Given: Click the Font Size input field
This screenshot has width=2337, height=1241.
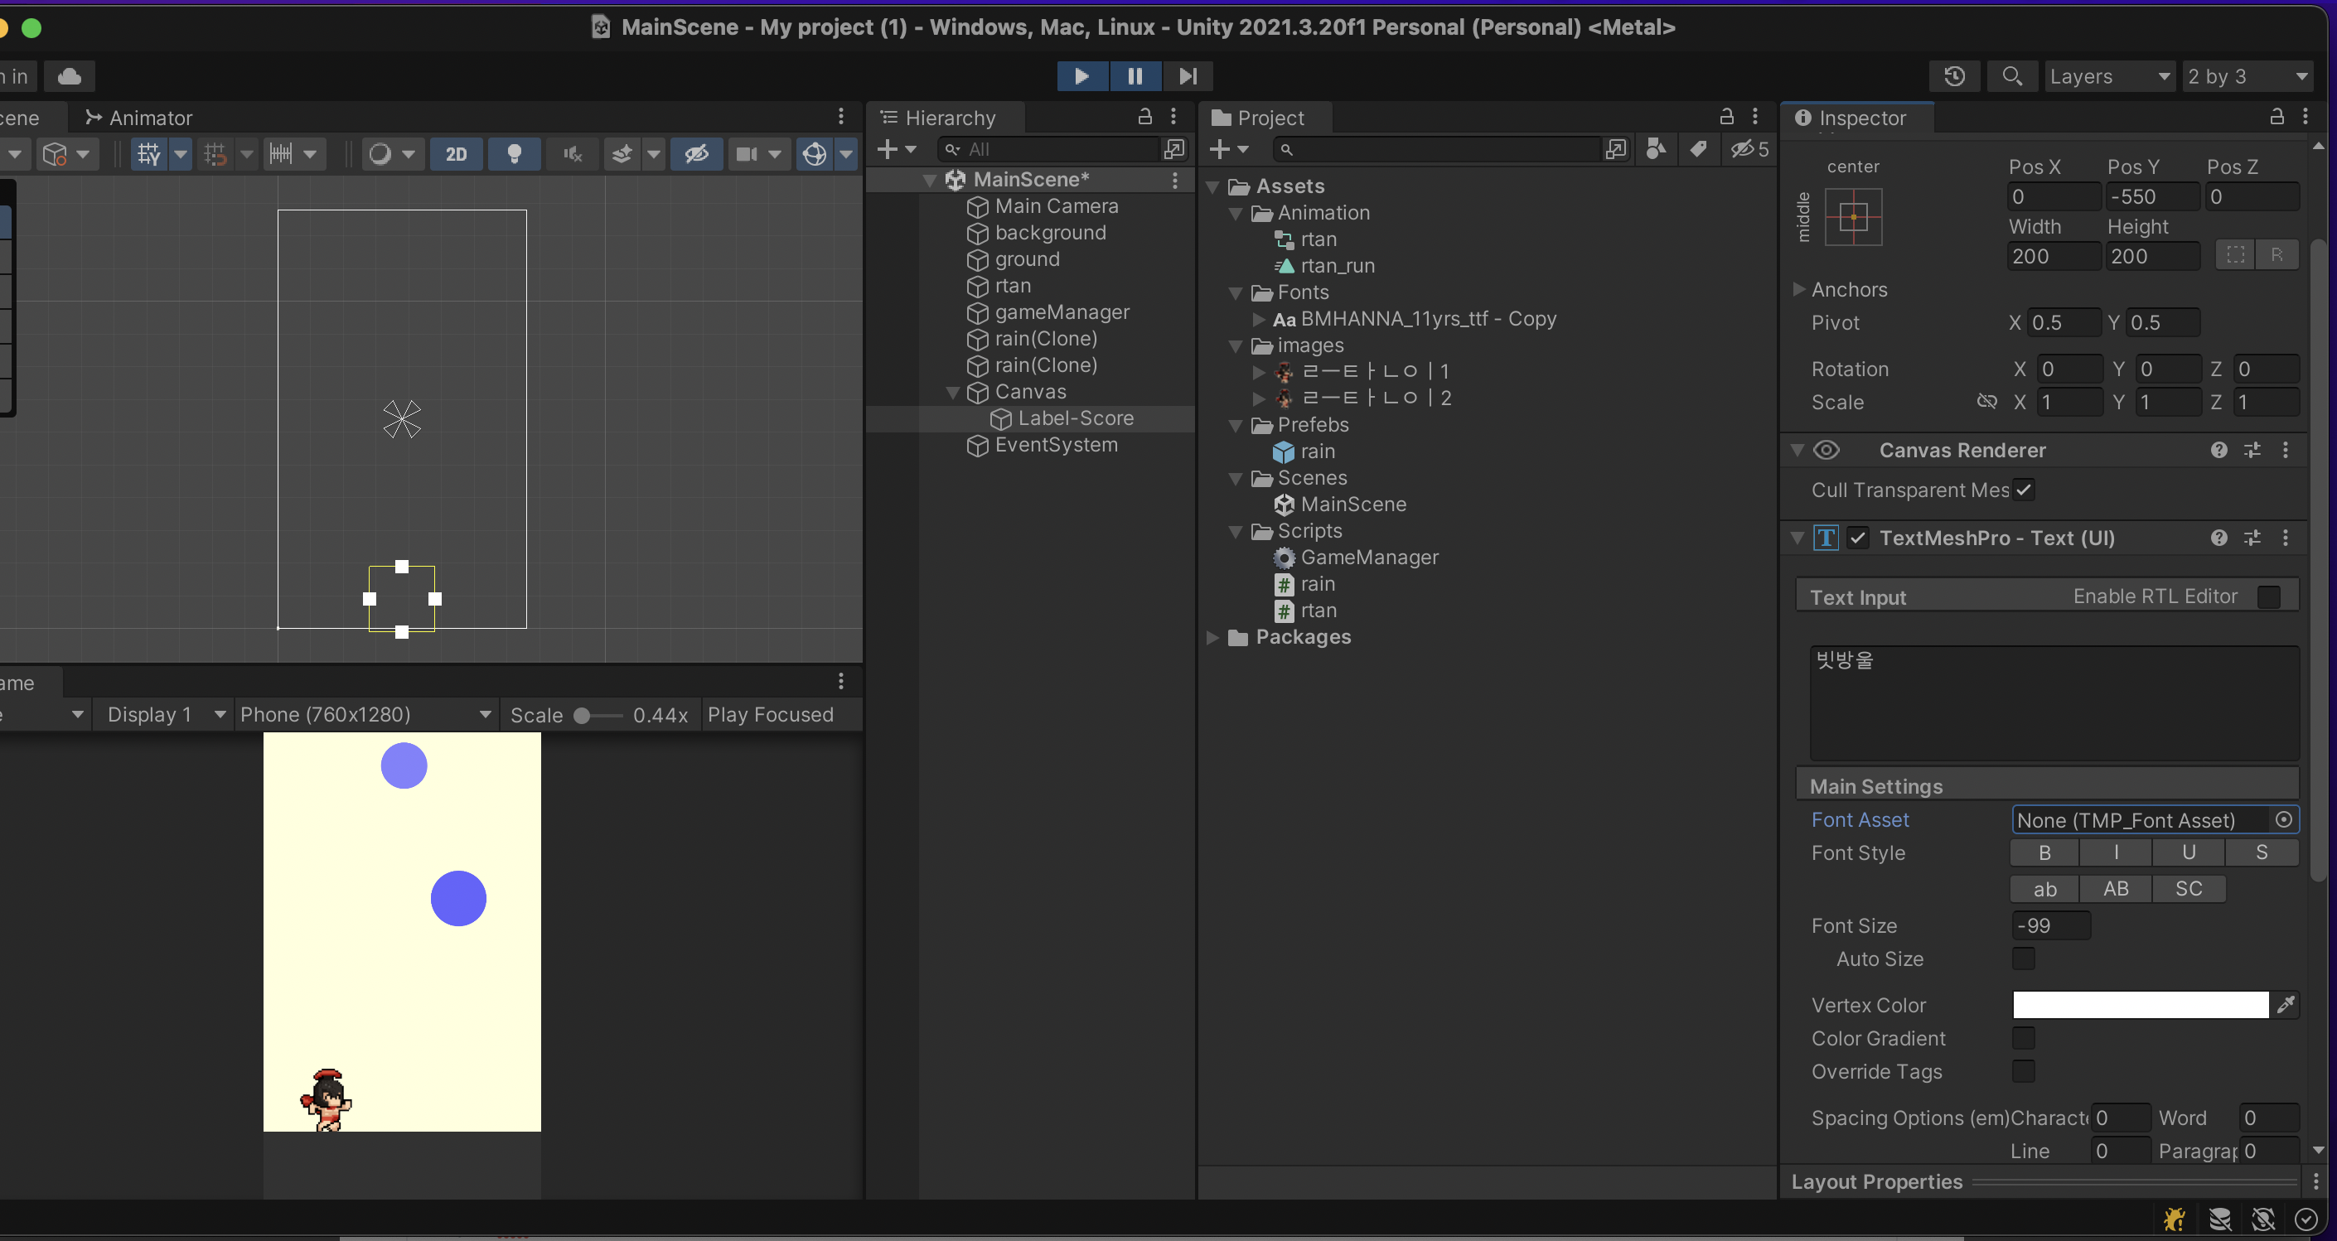Looking at the screenshot, I should tap(2051, 925).
